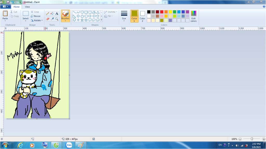Select the Magnifier tool

point(57,19)
